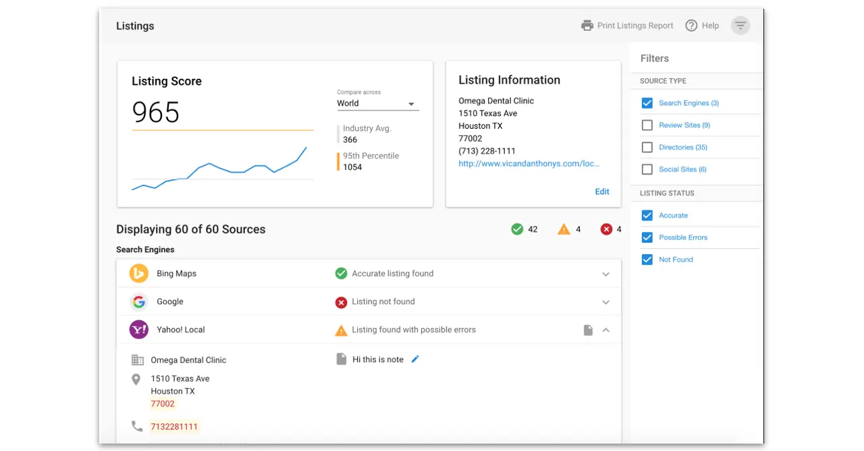Viewport: 864px width, 451px height.
Task: Click the highlighted phone number 7132281111
Action: pyautogui.click(x=174, y=427)
